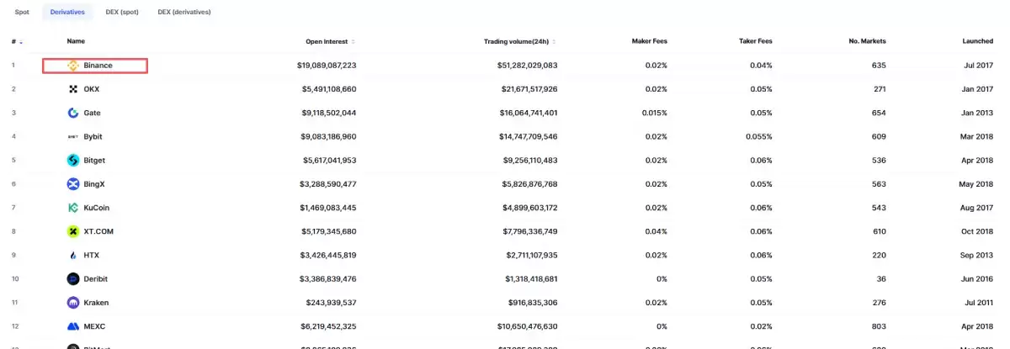Open the OKX exchange link
Viewport: 1010px width, 349px height.
click(92, 89)
